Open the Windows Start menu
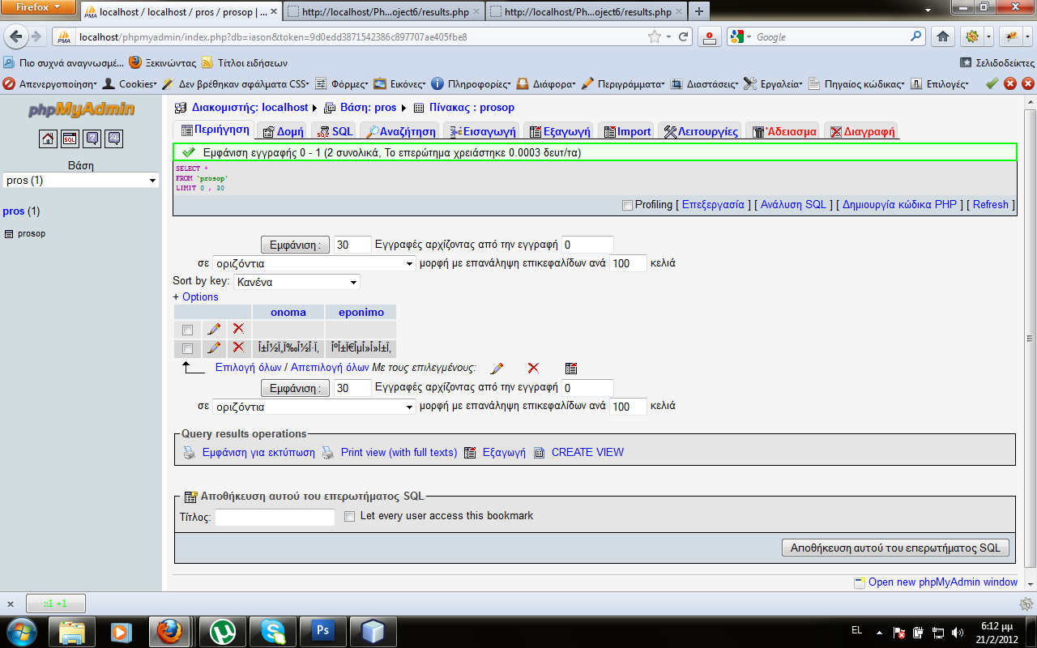This screenshot has height=648, width=1037. [20, 631]
